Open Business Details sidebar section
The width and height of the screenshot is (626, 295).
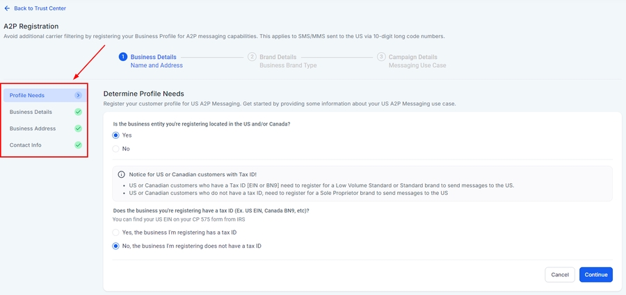coord(31,112)
